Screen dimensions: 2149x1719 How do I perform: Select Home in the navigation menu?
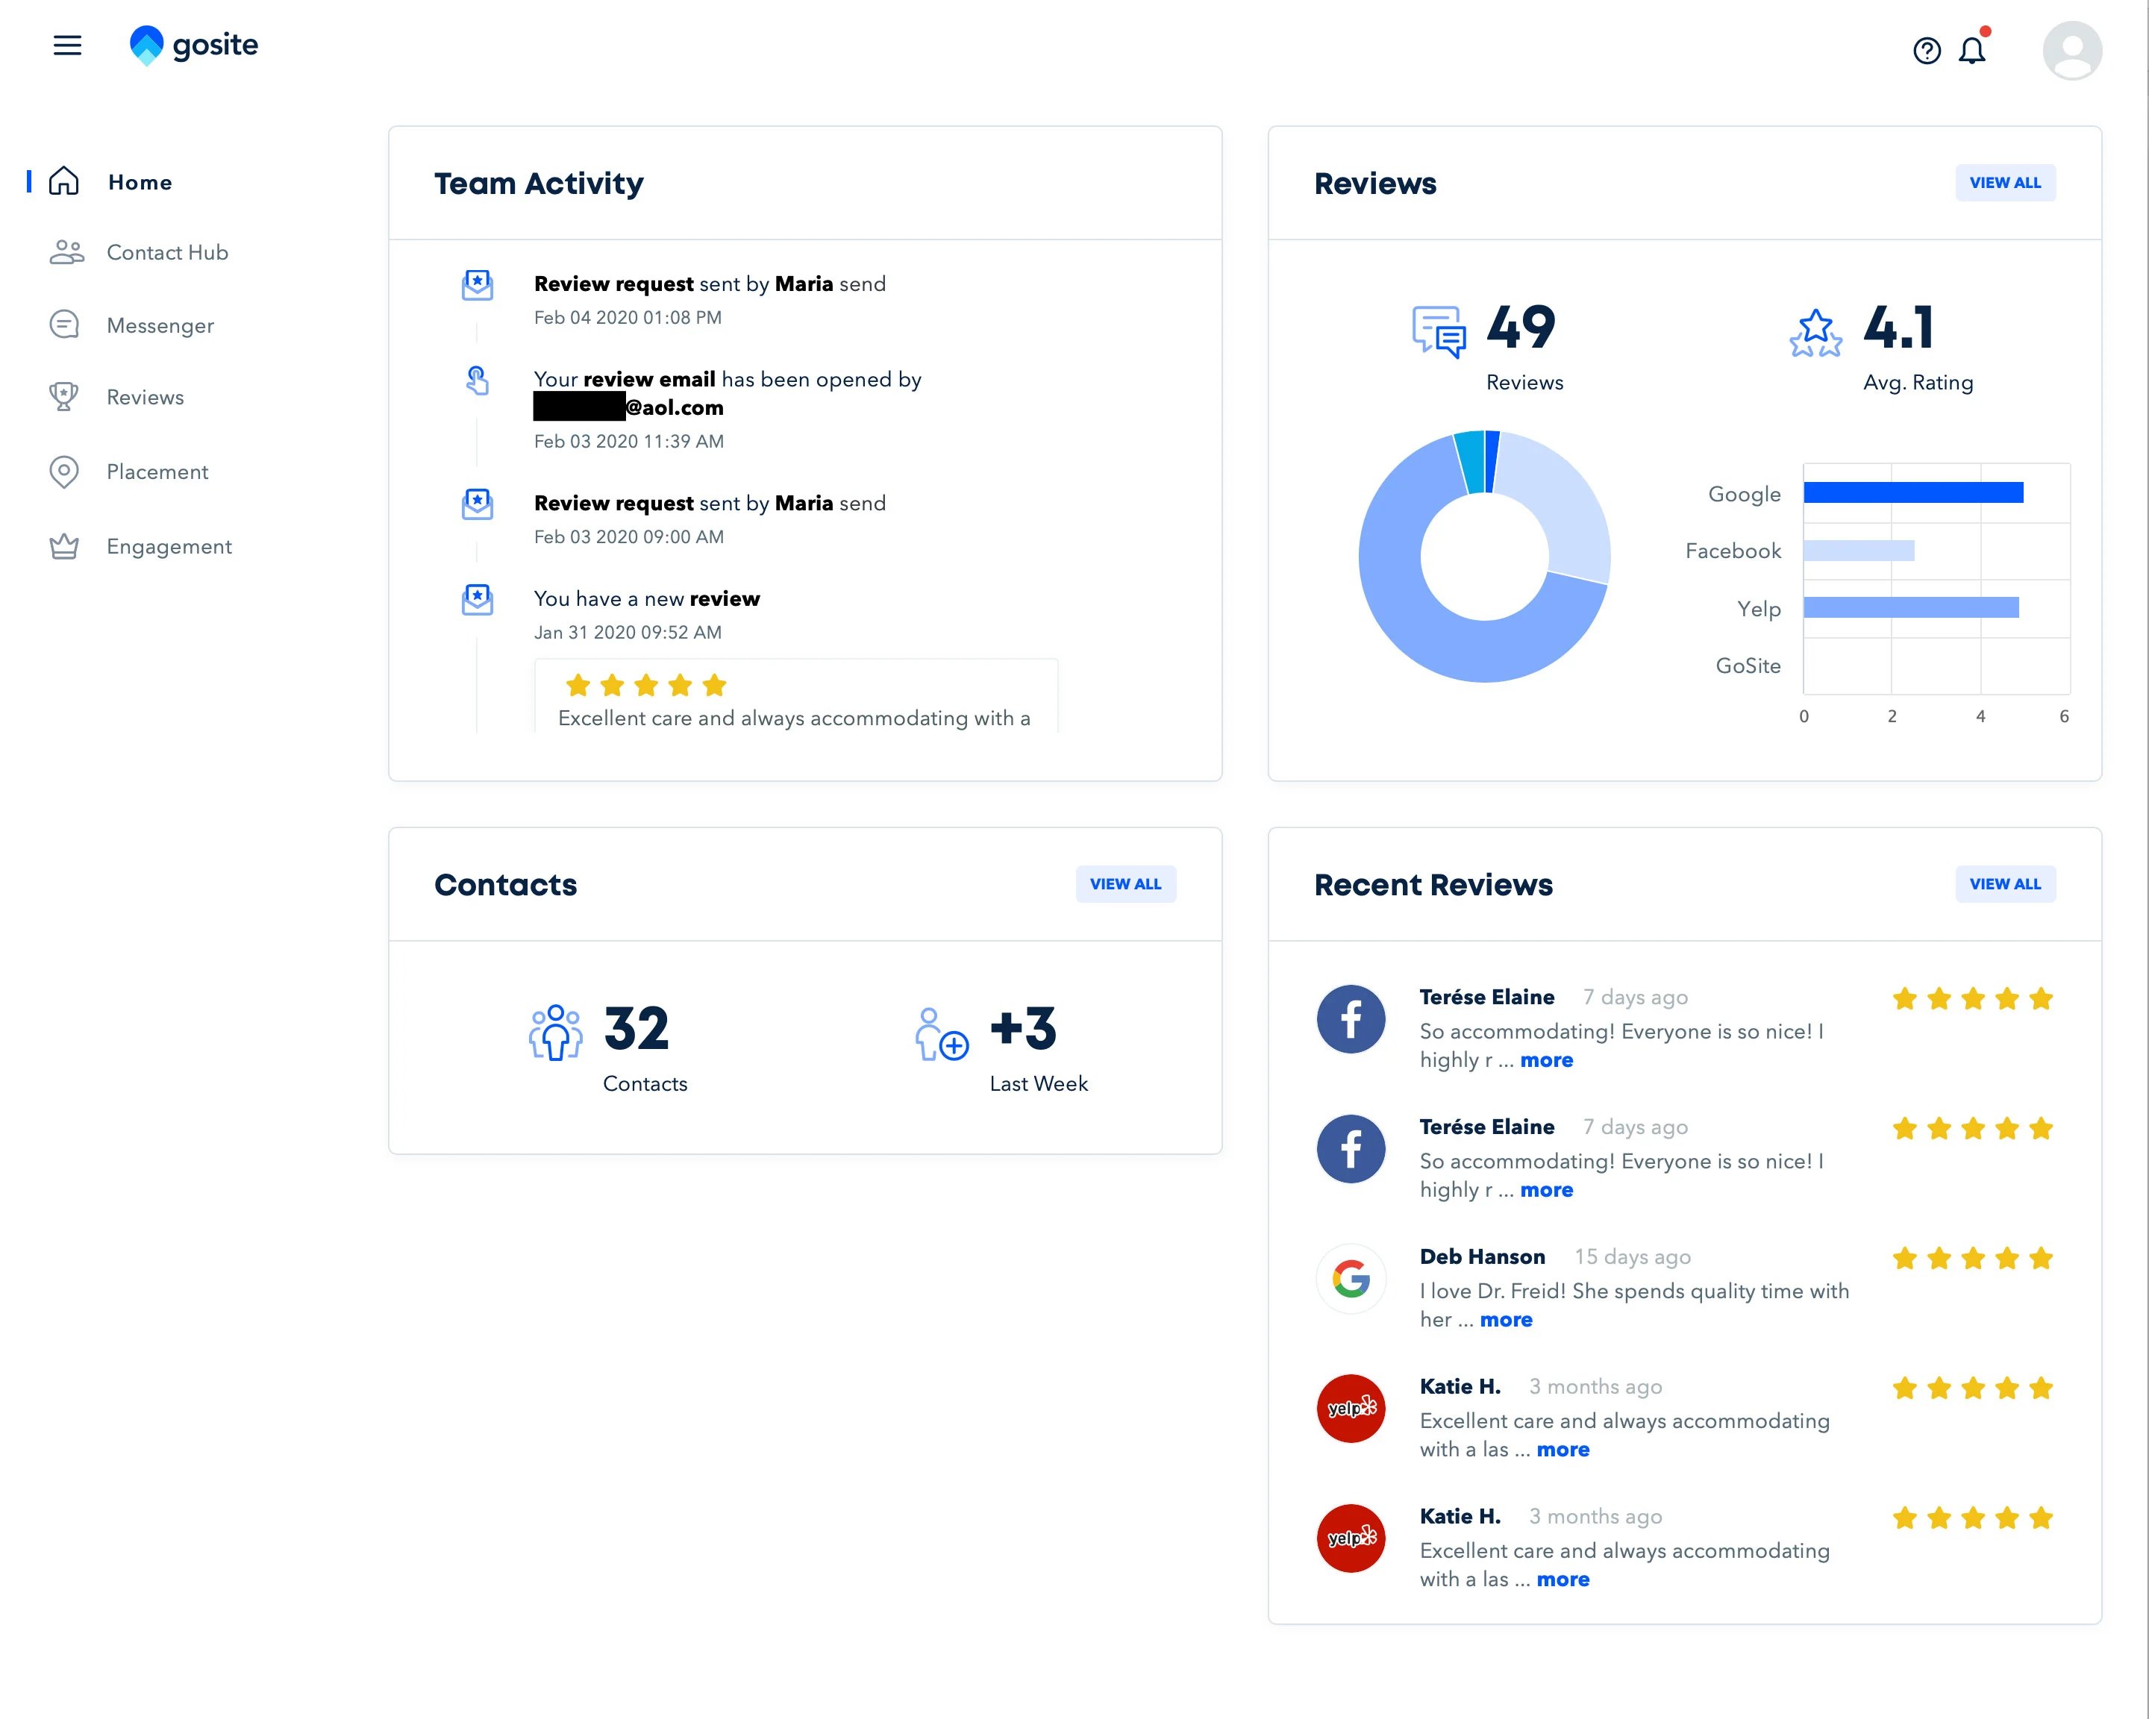[140, 181]
